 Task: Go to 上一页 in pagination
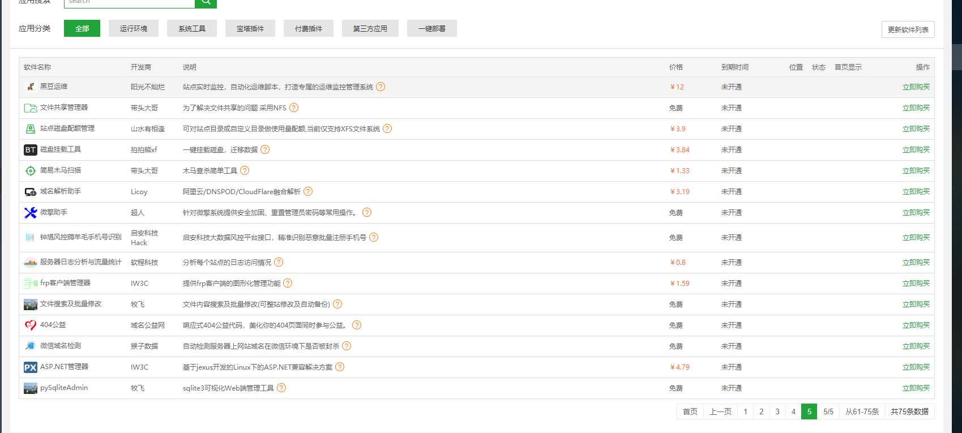[x=720, y=411]
